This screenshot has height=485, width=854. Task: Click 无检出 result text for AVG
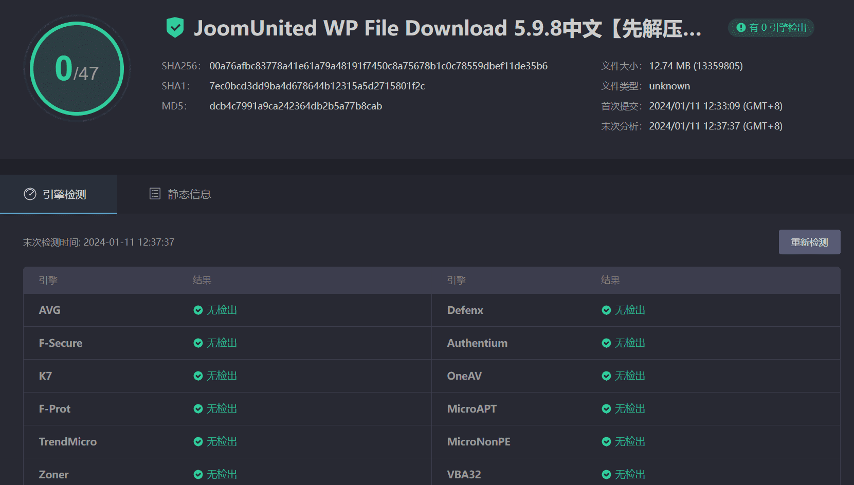222,310
